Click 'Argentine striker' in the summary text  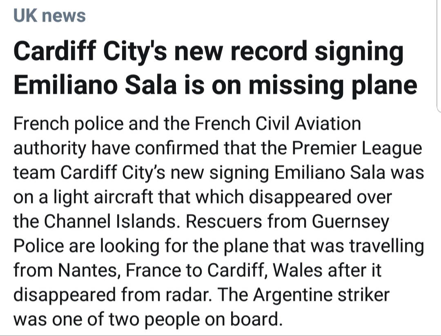321,295
